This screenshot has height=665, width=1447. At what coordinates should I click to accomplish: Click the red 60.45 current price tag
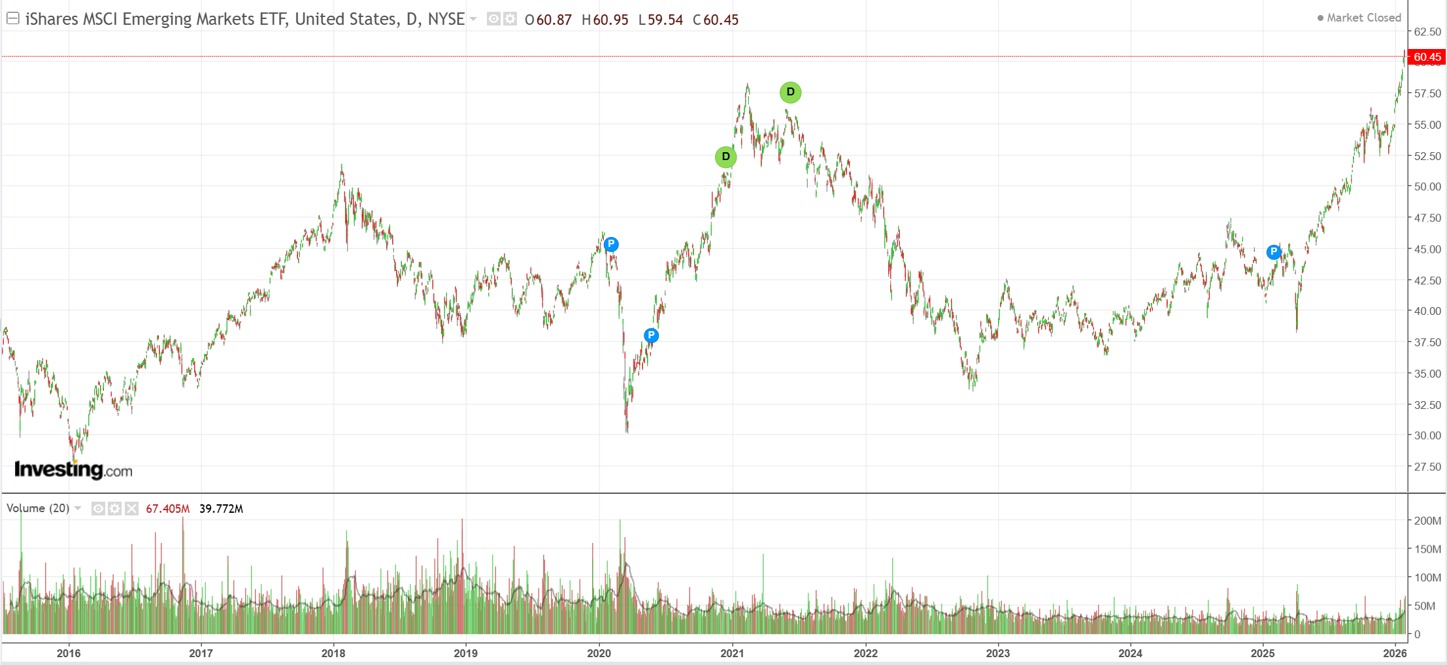1427,57
